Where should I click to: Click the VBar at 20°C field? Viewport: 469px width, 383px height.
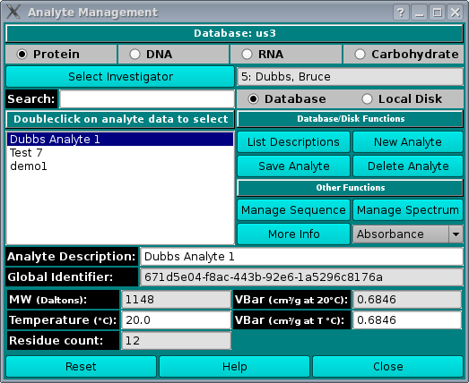coord(407,300)
